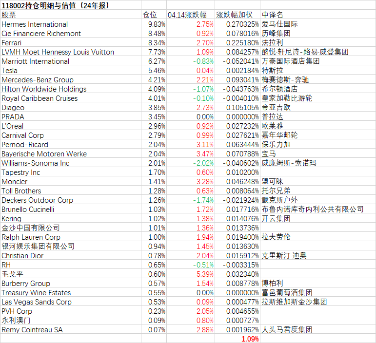Click the 仓位 column header
This screenshot has width=376, height=343.
154,15
